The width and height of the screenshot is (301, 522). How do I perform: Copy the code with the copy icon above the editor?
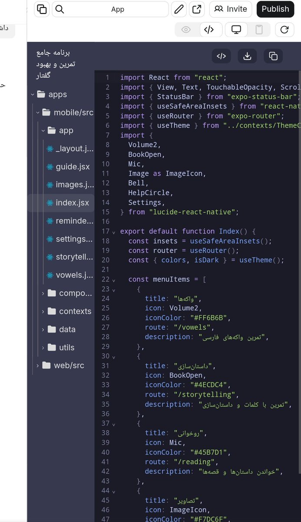[273, 56]
